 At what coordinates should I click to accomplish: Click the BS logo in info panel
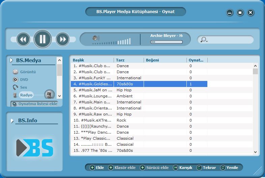pos(35,148)
